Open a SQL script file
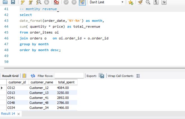 coord(5,2)
